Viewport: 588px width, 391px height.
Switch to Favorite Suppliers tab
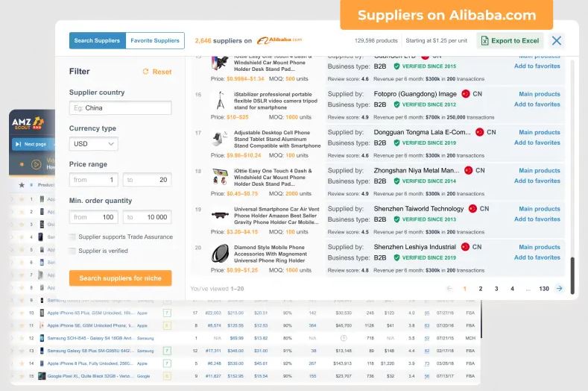pyautogui.click(x=155, y=40)
